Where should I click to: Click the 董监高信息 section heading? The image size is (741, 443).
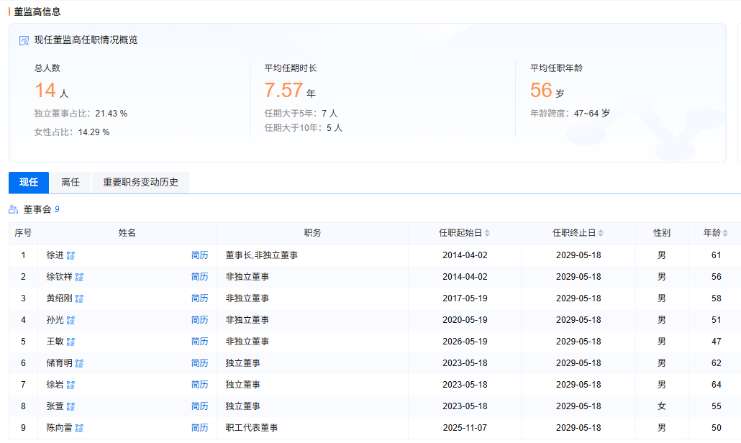(x=37, y=12)
